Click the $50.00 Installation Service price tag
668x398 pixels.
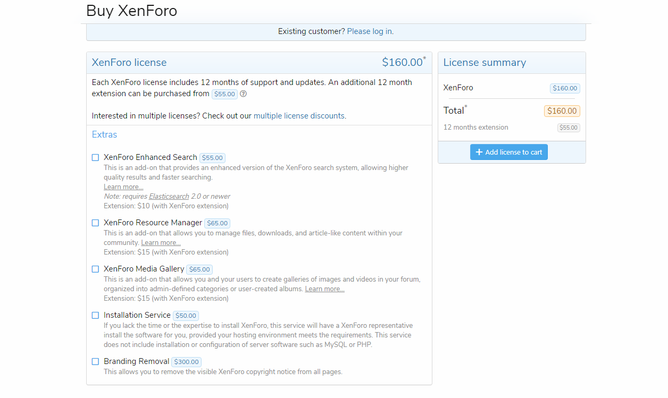point(186,316)
